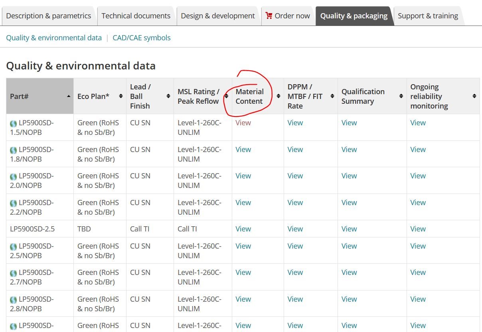The height and width of the screenshot is (332, 482).
Task: View DPPM / MTBF / FIT Rate in LP5900SD-2.5 TBD row
Action: 295,229
